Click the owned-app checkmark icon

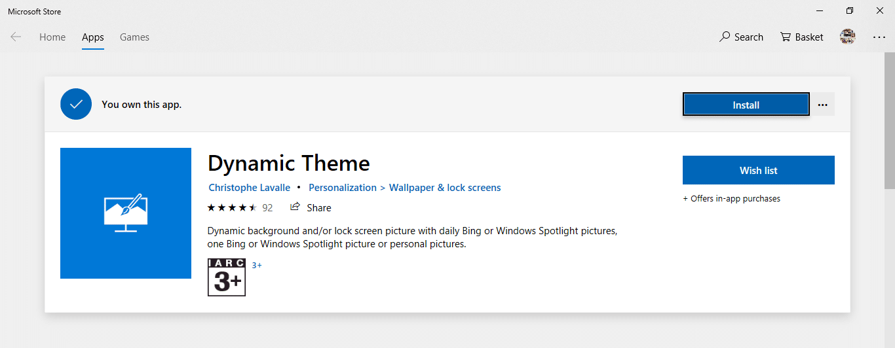pyautogui.click(x=76, y=104)
